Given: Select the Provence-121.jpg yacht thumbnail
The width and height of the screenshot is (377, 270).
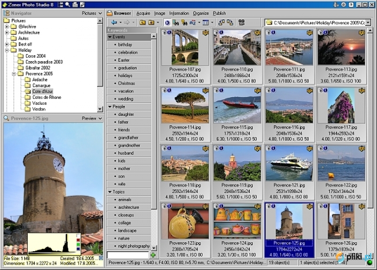Looking at the screenshot, I should 289,172.
